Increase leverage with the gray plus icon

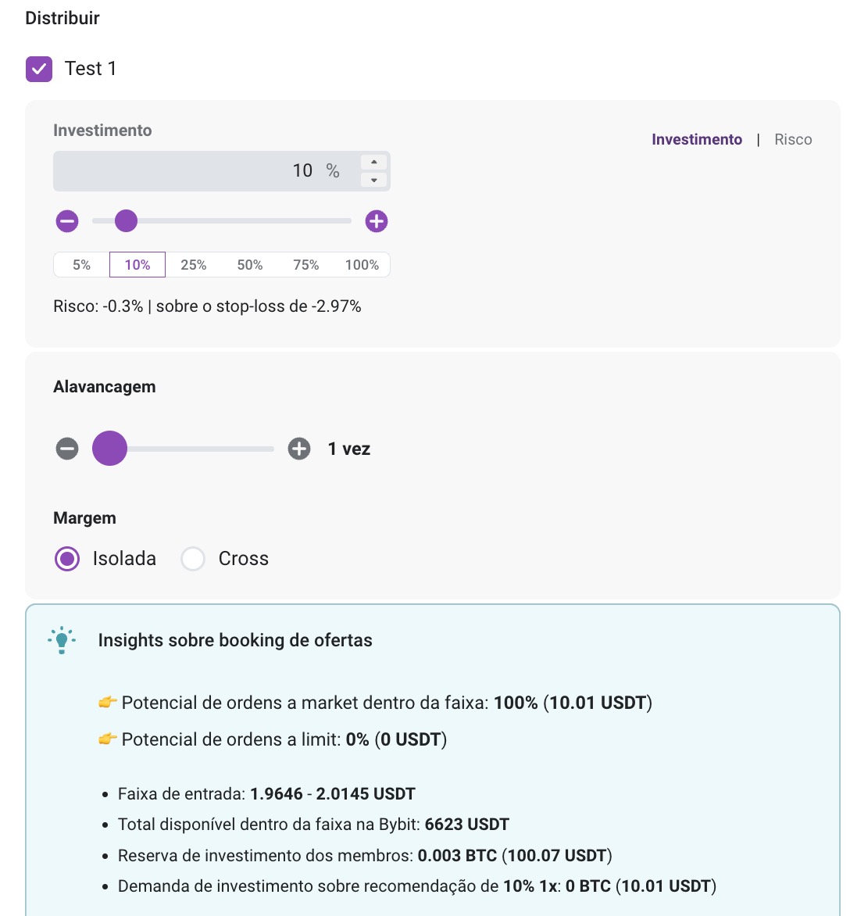[299, 449]
